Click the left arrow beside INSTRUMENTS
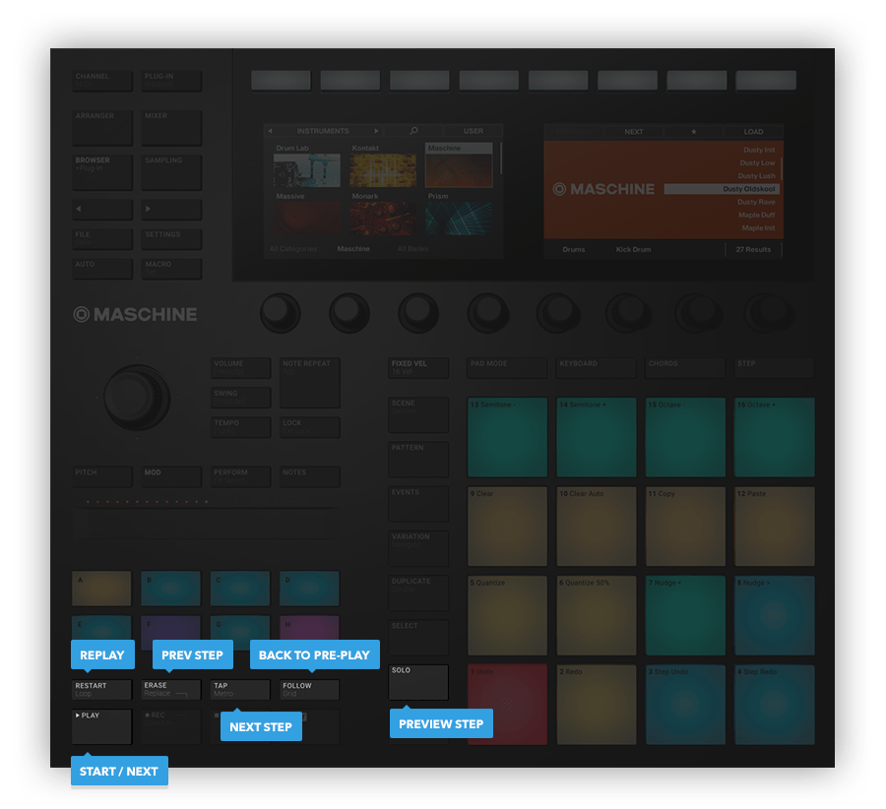 pos(270,131)
